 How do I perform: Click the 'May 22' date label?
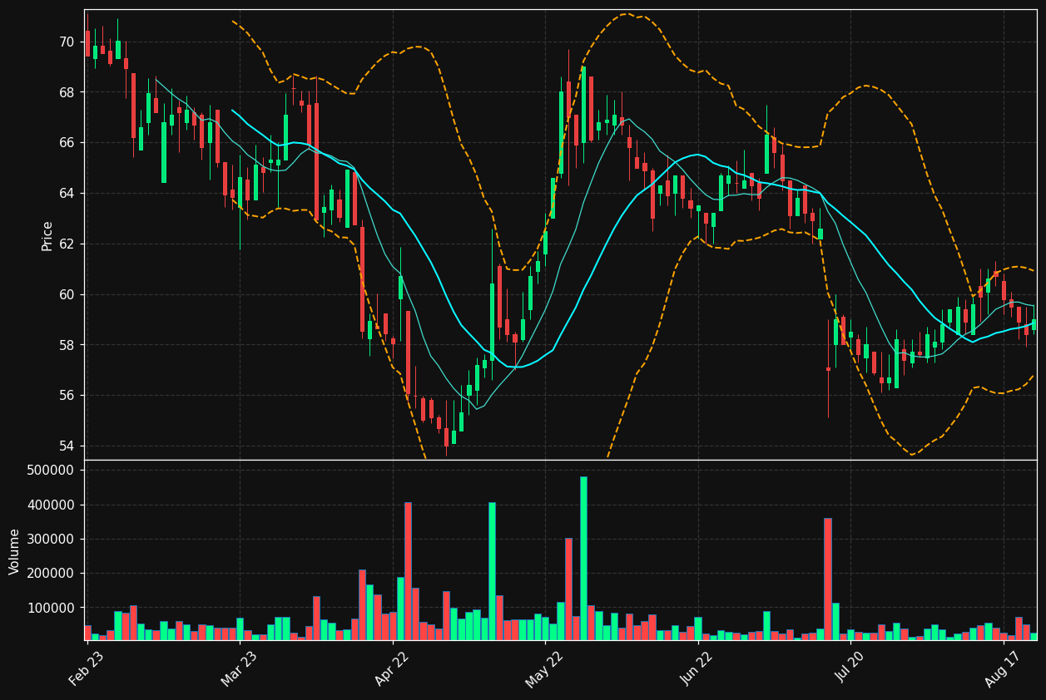pyautogui.click(x=545, y=668)
